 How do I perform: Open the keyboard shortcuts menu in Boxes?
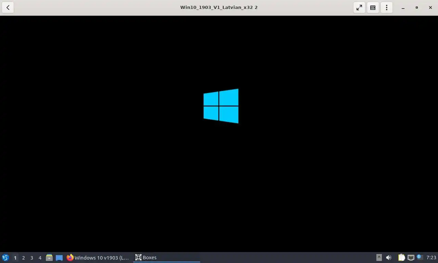tap(373, 7)
